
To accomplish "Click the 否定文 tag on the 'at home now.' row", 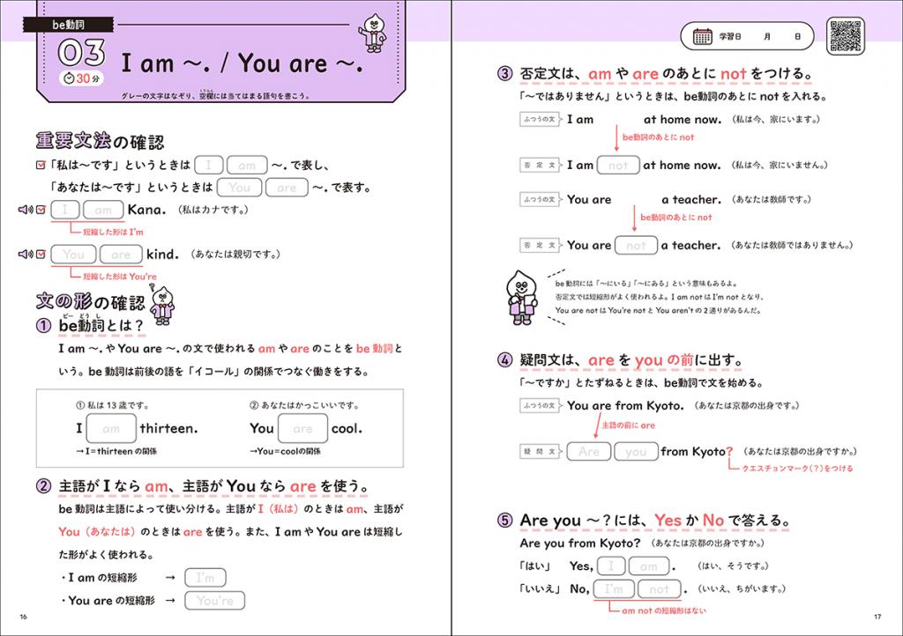I will 541,166.
